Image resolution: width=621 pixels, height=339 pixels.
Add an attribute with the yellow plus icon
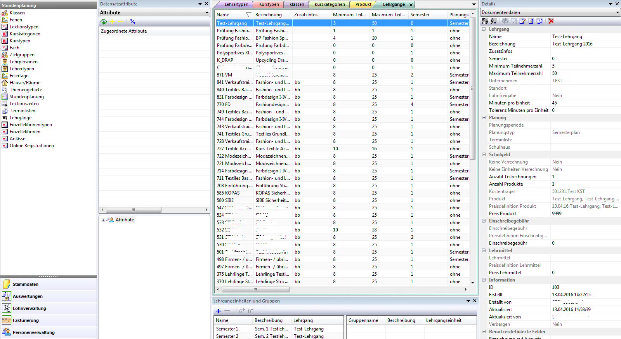click(x=112, y=22)
